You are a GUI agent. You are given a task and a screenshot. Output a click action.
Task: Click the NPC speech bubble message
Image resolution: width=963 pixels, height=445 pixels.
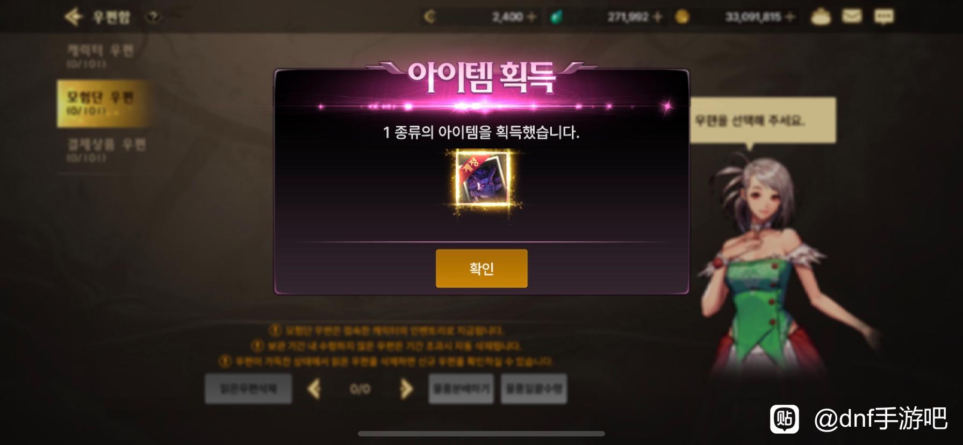pyautogui.click(x=763, y=120)
